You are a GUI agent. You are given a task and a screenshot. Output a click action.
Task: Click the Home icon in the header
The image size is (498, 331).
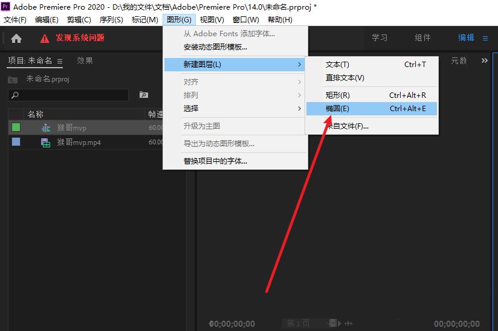click(x=16, y=38)
